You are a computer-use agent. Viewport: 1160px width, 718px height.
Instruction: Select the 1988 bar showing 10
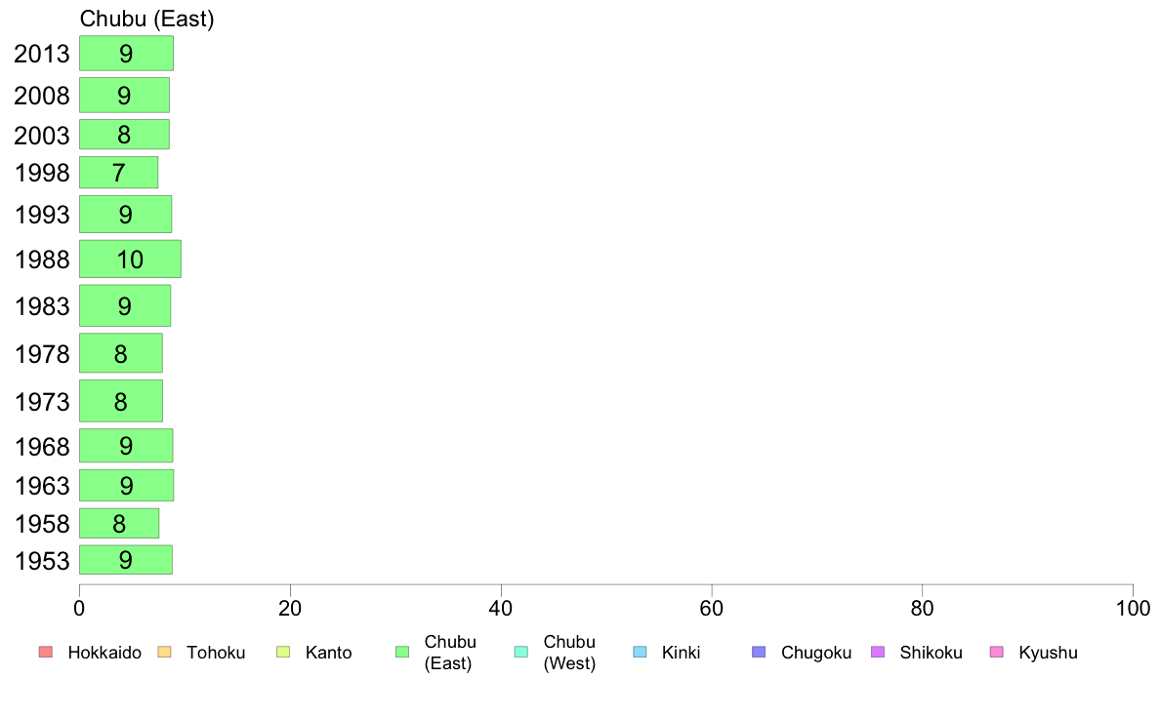click(x=130, y=259)
